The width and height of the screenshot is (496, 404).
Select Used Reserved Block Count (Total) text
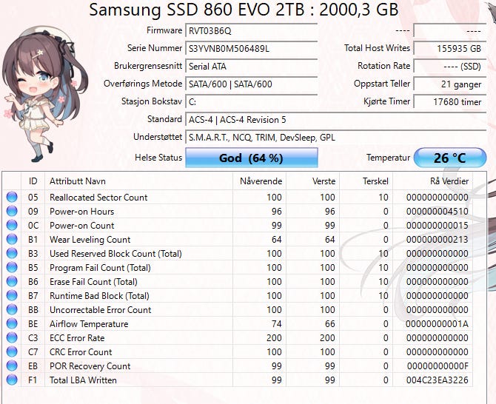115,254
